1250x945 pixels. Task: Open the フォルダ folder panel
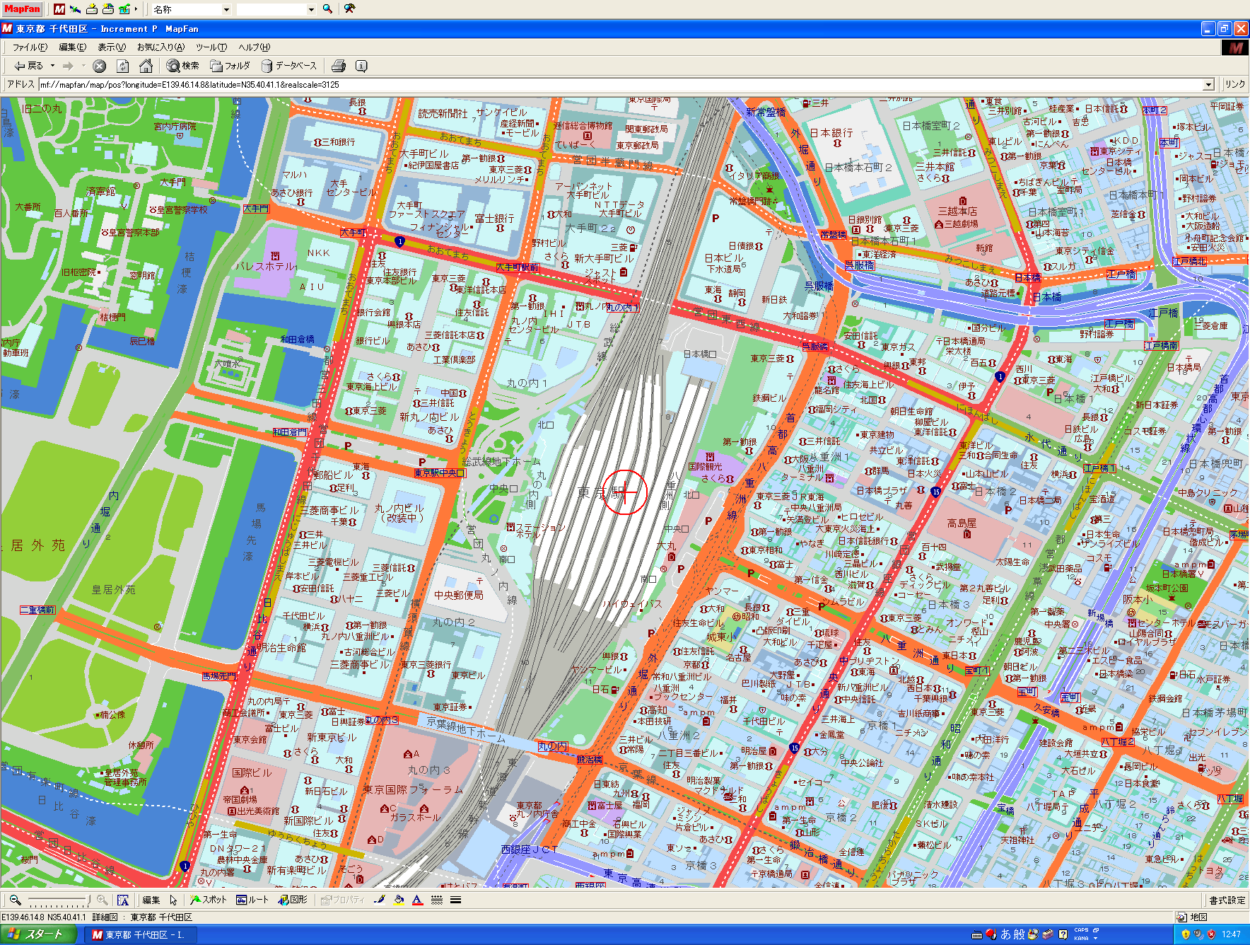click(x=230, y=66)
